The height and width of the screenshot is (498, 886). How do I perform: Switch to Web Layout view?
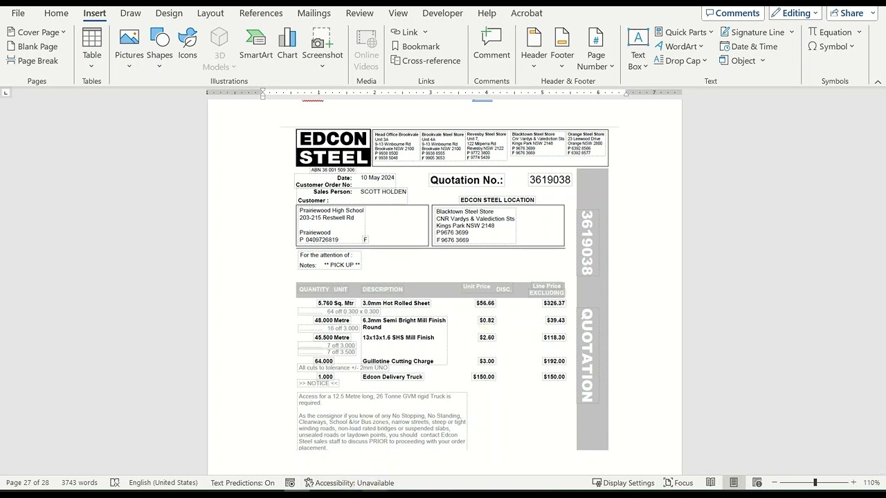[x=757, y=483]
